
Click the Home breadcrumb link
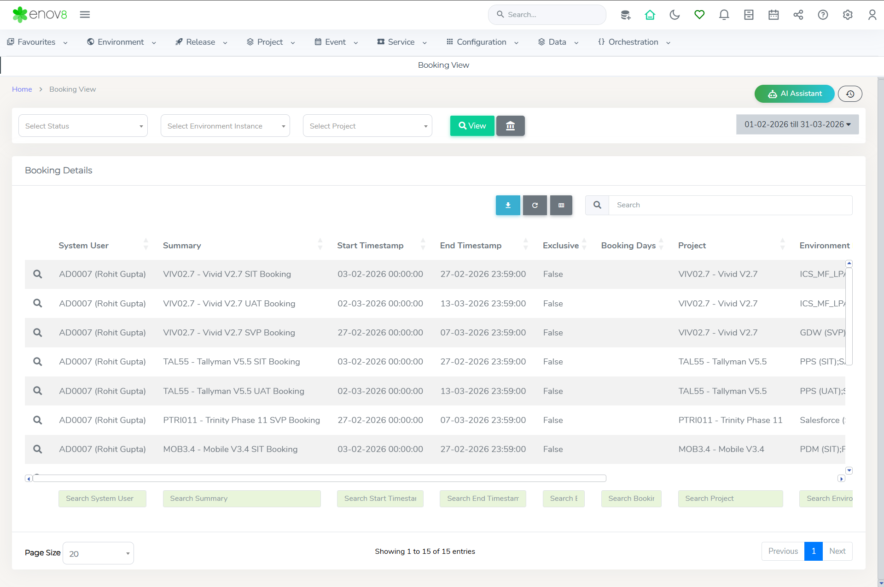pos(22,89)
